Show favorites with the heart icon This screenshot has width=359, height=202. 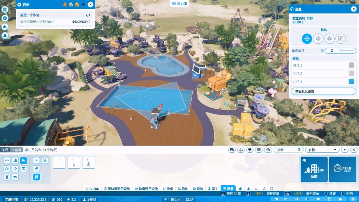point(250,150)
